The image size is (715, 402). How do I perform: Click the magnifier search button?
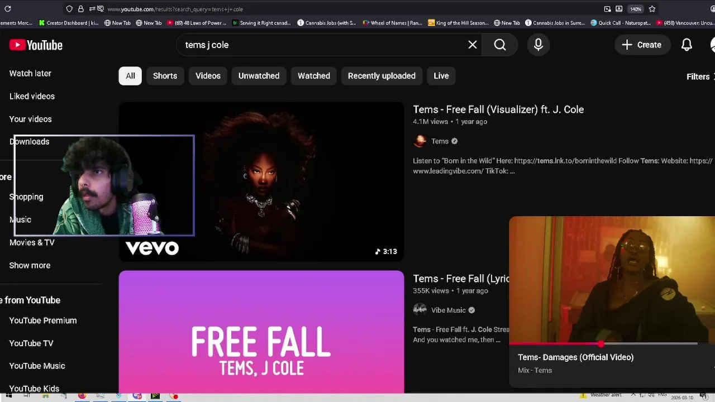point(500,45)
